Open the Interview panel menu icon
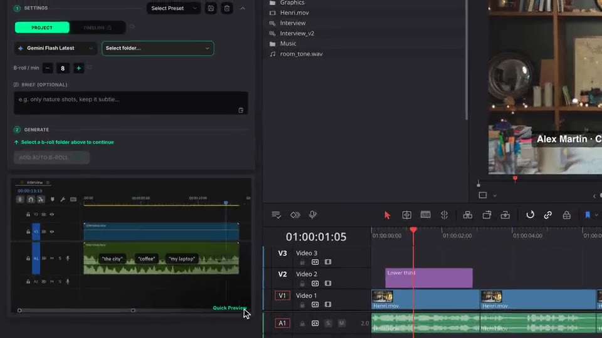This screenshot has height=338, width=602. [48, 182]
